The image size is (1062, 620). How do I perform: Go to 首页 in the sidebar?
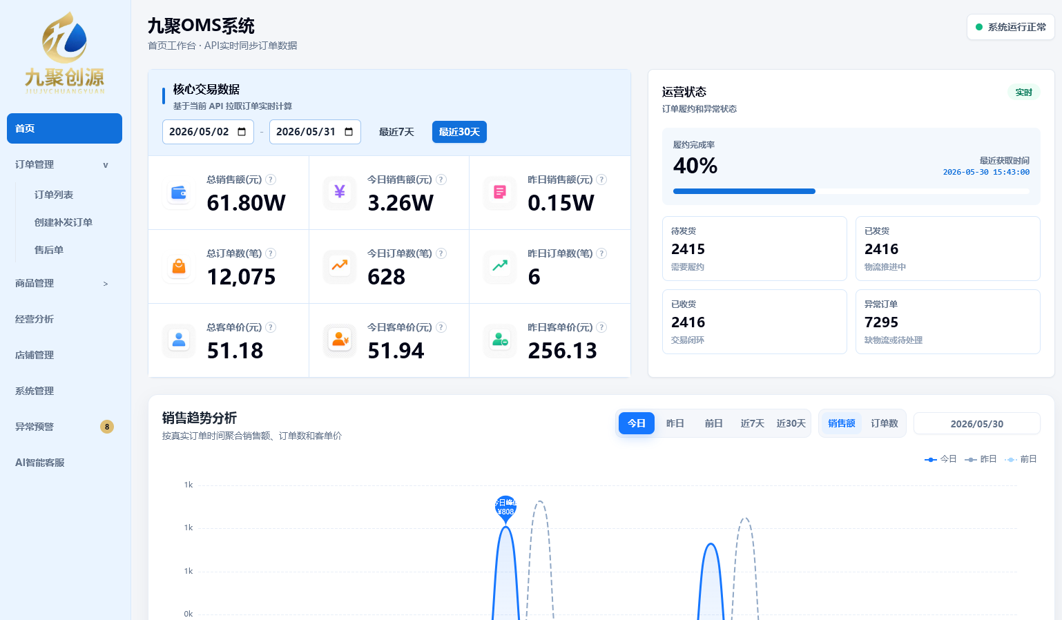click(x=64, y=128)
